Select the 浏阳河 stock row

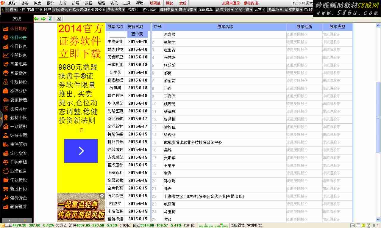tap(128, 88)
